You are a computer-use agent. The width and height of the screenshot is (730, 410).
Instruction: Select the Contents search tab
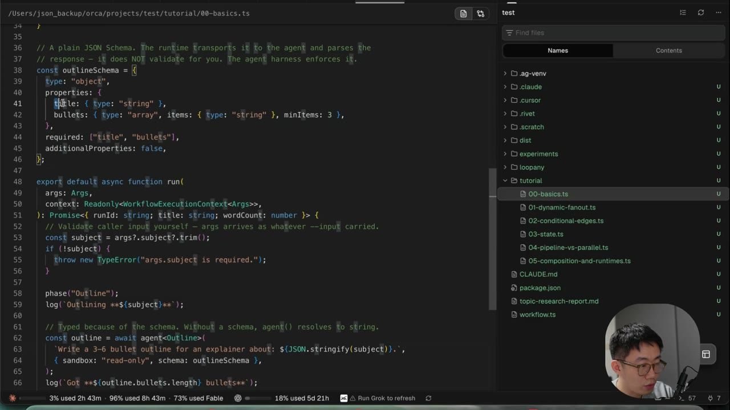coord(668,51)
